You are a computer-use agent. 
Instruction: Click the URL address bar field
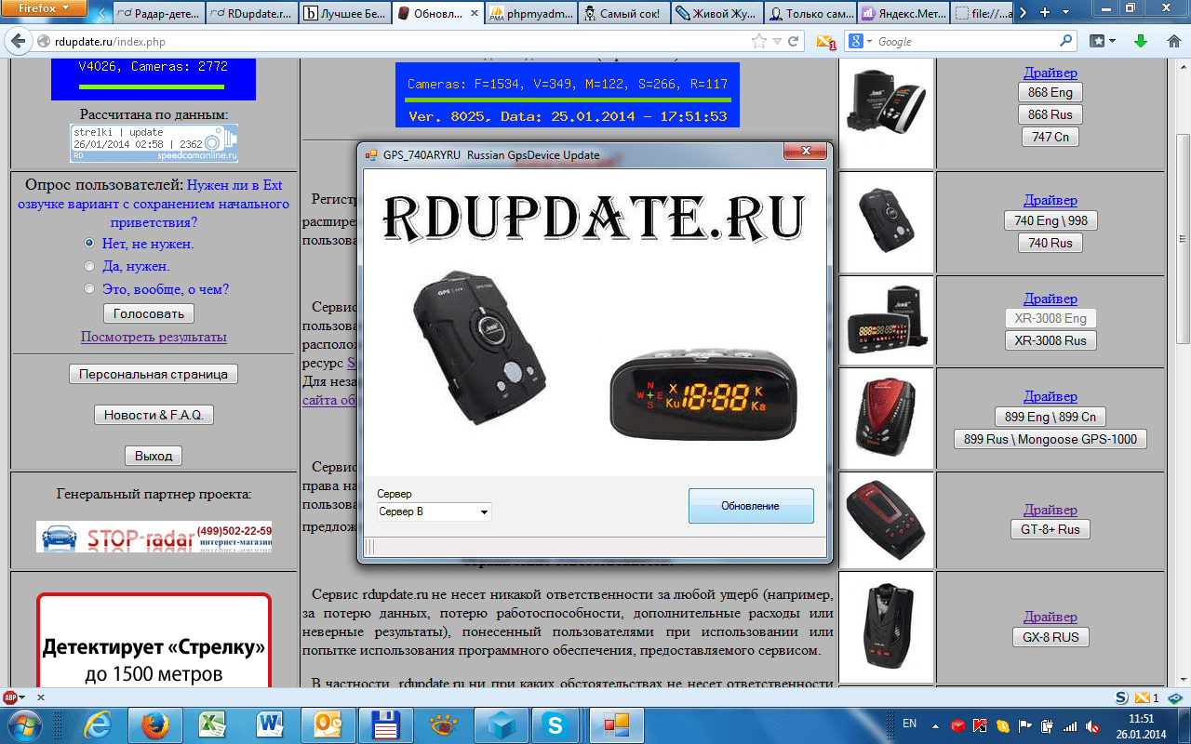400,42
